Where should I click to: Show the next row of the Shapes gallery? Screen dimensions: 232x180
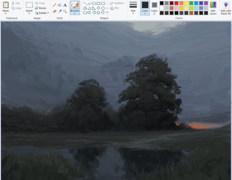(107, 8)
